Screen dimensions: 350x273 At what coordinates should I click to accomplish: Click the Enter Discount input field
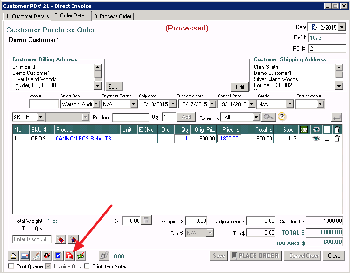pos(32,239)
